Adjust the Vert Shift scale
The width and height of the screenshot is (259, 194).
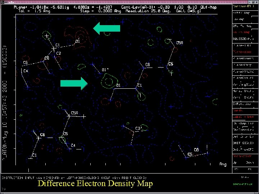[x=243, y=97]
